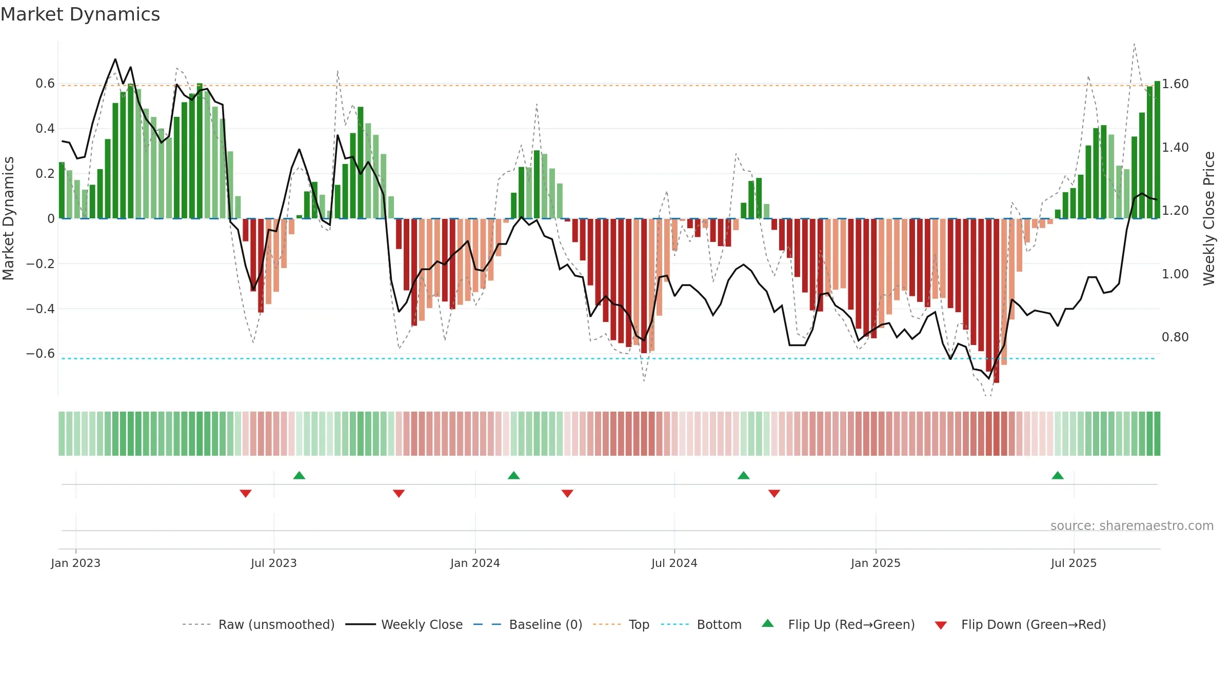Click the source: sharemaestro.com text
Image resolution: width=1231 pixels, height=692 pixels.
(1132, 525)
